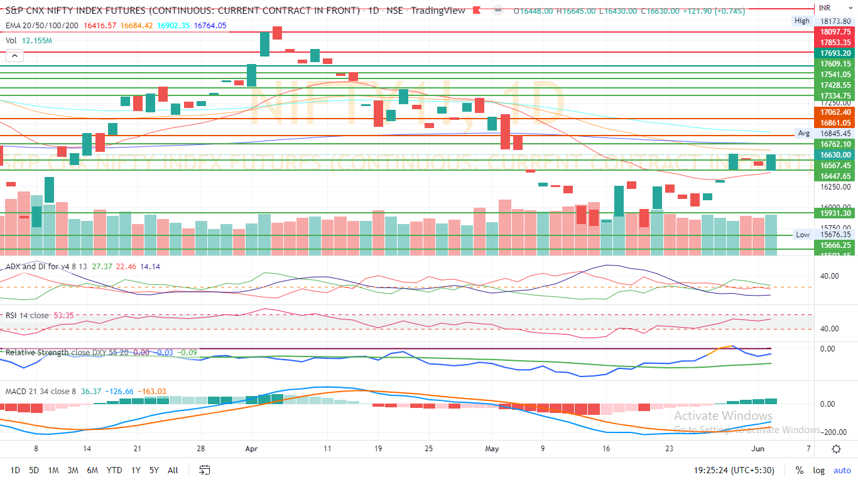
Task: Open chart settings gear on time axis
Action: (x=836, y=449)
